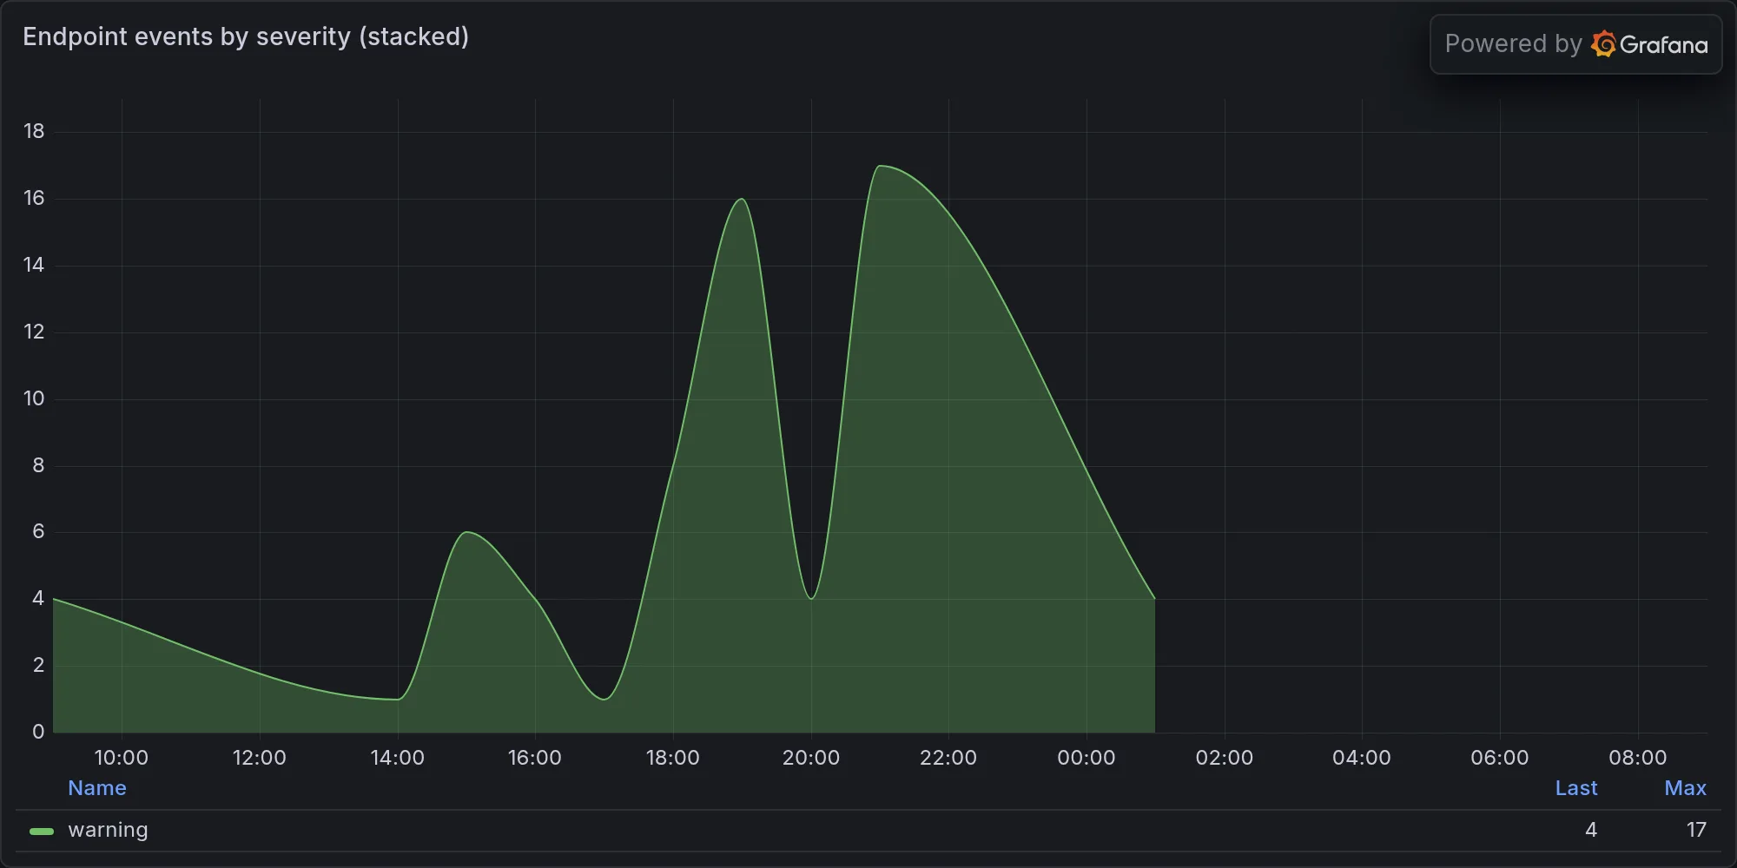This screenshot has height=868, width=1737.
Task: Open the Powered by Grafana link
Action: tap(1575, 44)
